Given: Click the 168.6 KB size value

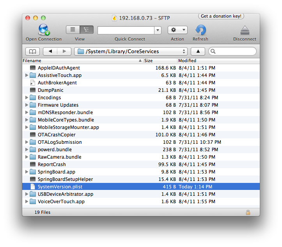Looking at the screenshot, I should [166, 68].
